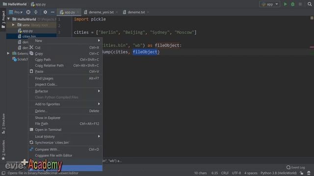The width and height of the screenshot is (314, 176).
Task: Open the Local History submenu
Action: coord(65,136)
